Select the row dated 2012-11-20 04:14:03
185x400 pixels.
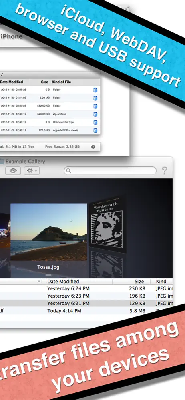tap(50, 98)
